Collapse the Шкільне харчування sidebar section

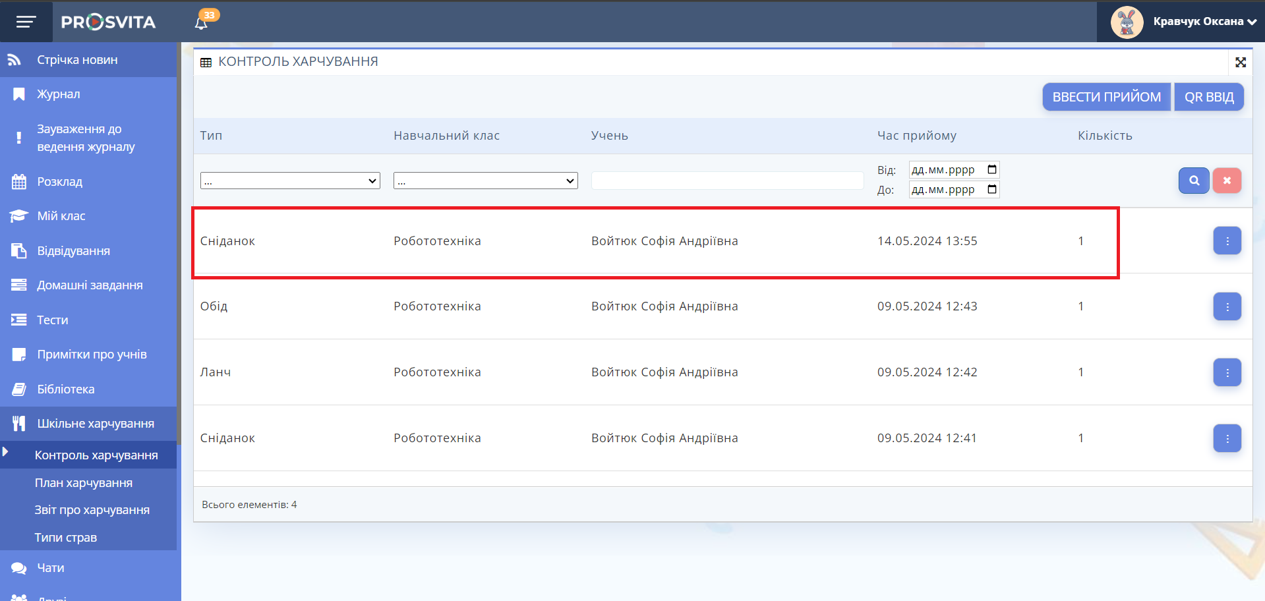[x=96, y=424]
